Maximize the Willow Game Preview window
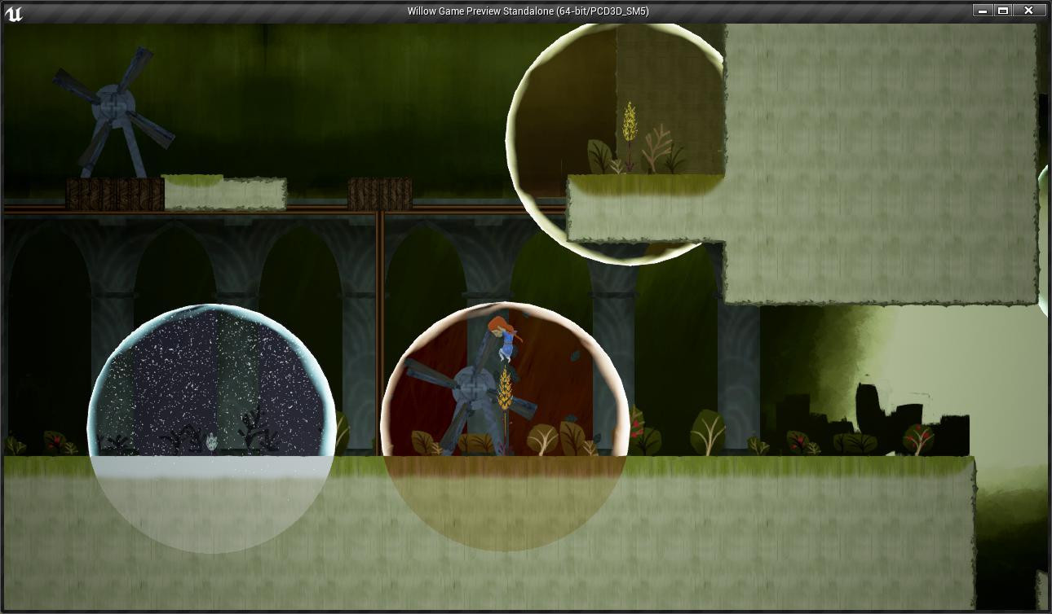Image resolution: width=1052 pixels, height=614 pixels. click(1003, 11)
